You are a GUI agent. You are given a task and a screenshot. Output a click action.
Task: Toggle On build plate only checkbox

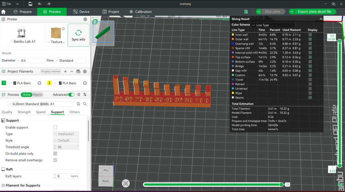(x=55, y=153)
